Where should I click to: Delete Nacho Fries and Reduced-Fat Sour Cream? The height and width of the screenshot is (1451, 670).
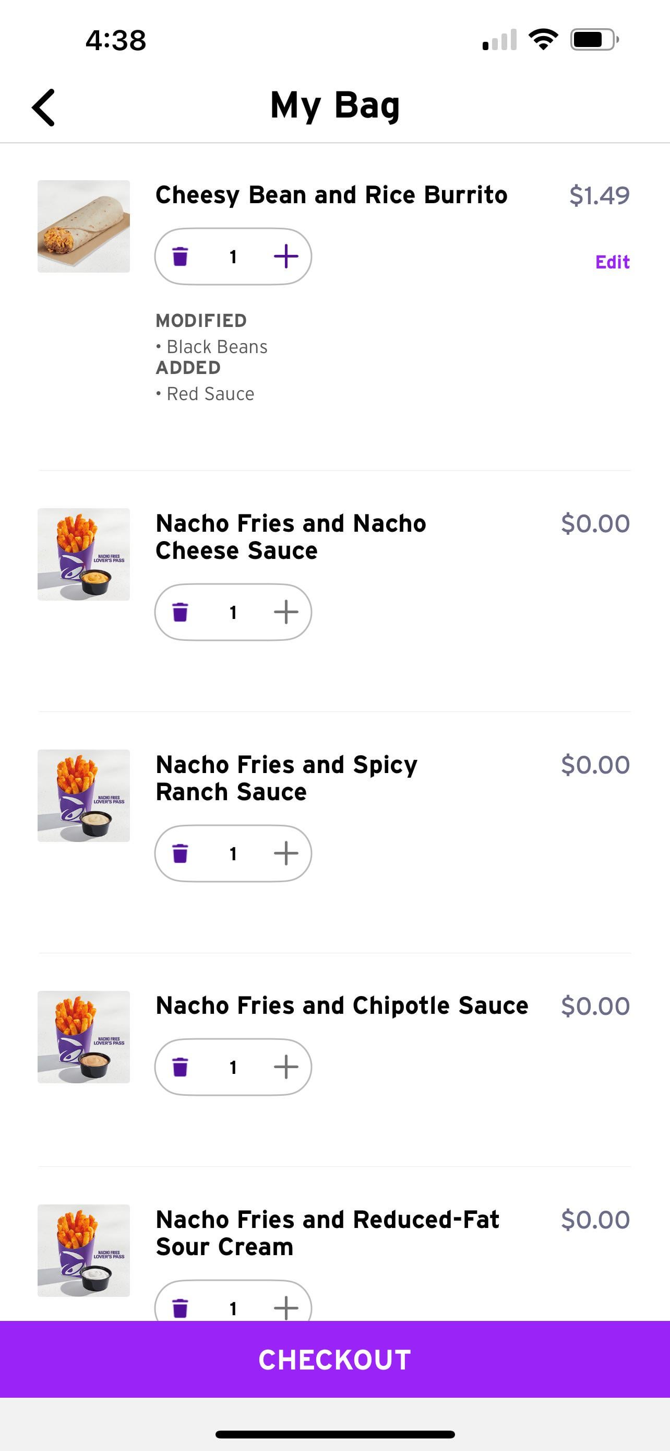pos(180,1307)
